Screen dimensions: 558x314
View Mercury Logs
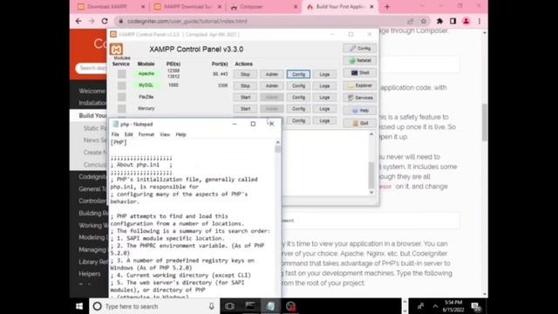[x=324, y=108]
